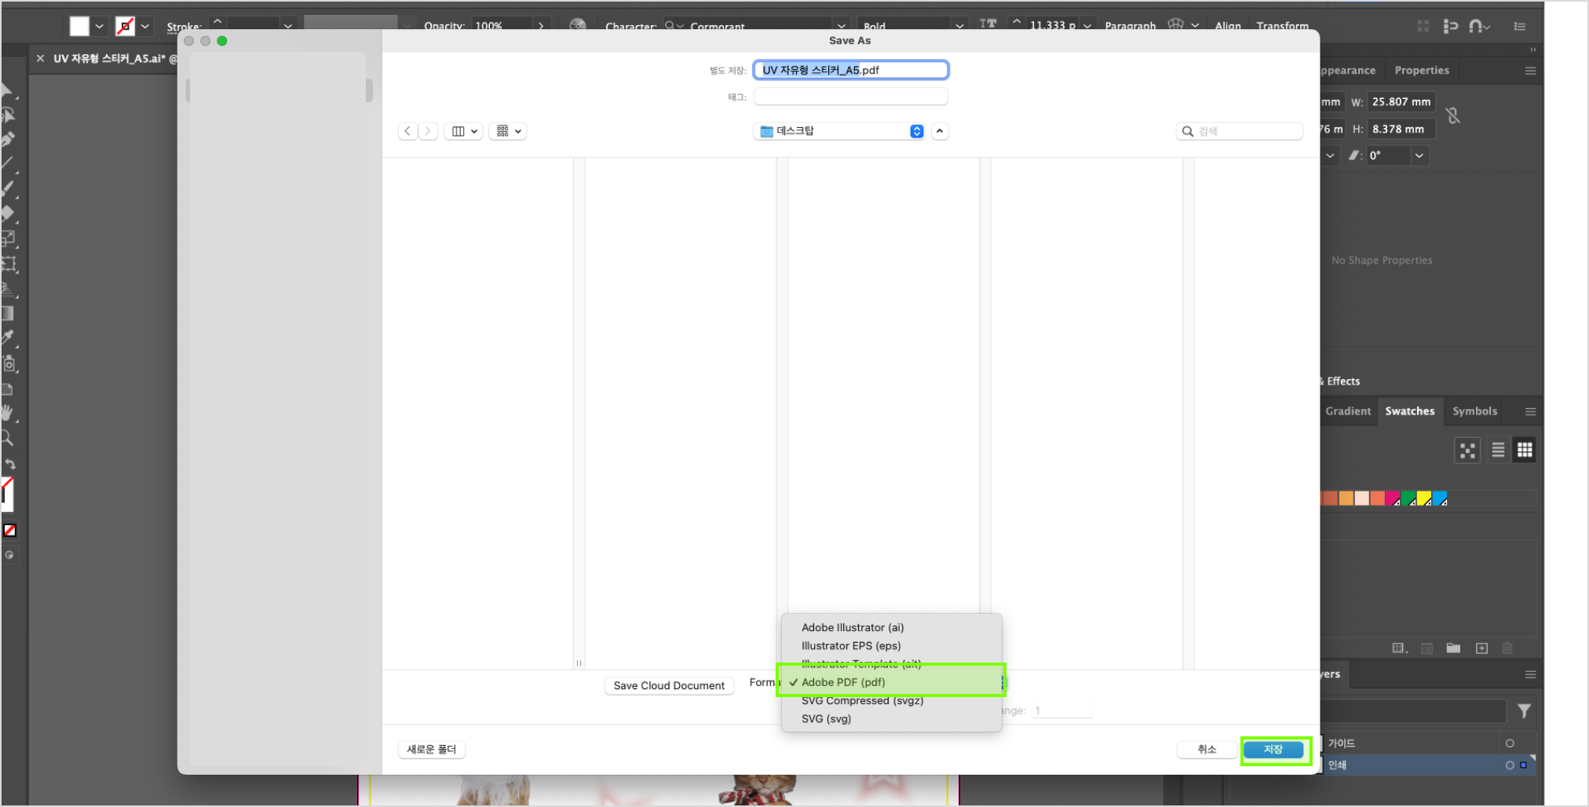Open the swatch libraries menu icon
Image resolution: width=1589 pixels, height=807 pixels.
tap(1400, 648)
